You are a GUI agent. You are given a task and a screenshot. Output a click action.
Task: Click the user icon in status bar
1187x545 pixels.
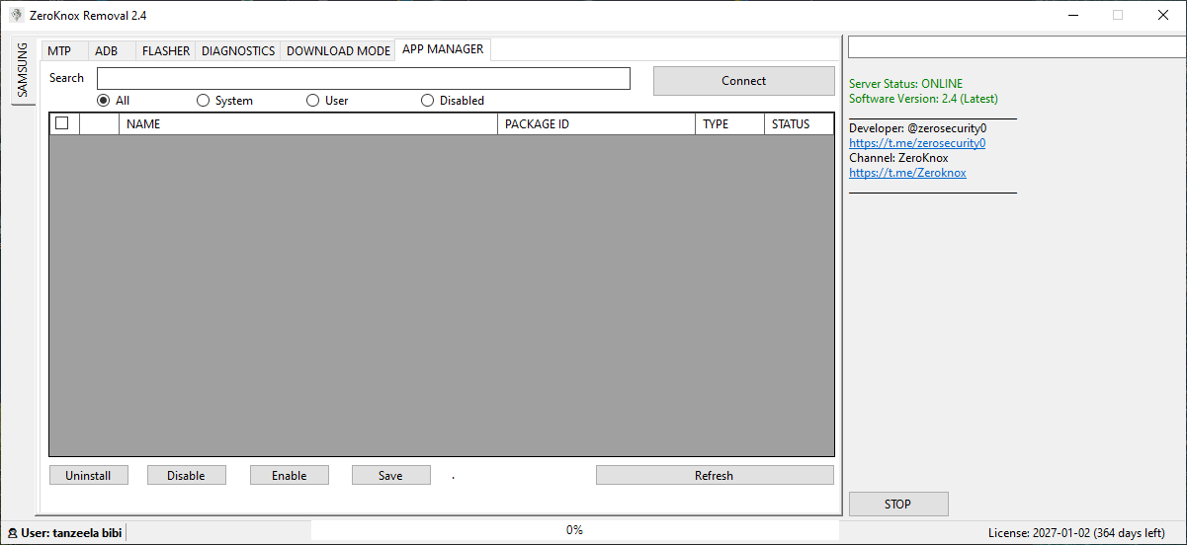(x=13, y=532)
